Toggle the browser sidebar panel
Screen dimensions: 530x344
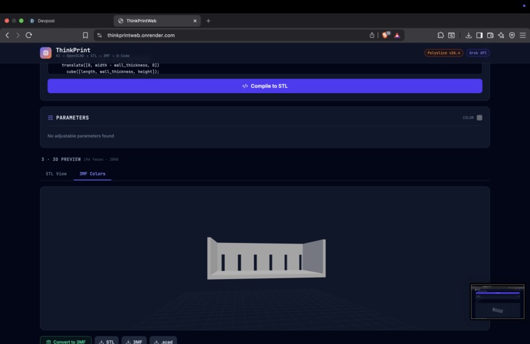[x=479, y=35]
